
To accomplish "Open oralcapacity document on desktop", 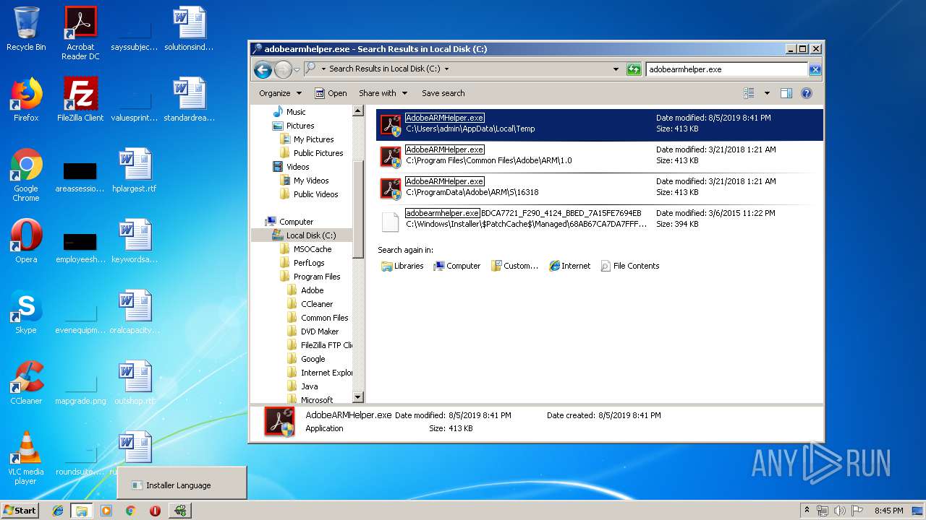I will (x=135, y=312).
